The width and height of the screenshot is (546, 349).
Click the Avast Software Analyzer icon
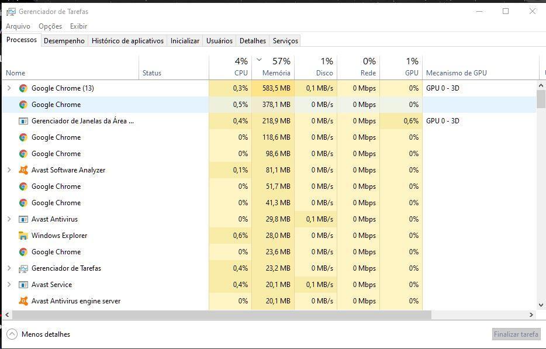pyautogui.click(x=23, y=170)
